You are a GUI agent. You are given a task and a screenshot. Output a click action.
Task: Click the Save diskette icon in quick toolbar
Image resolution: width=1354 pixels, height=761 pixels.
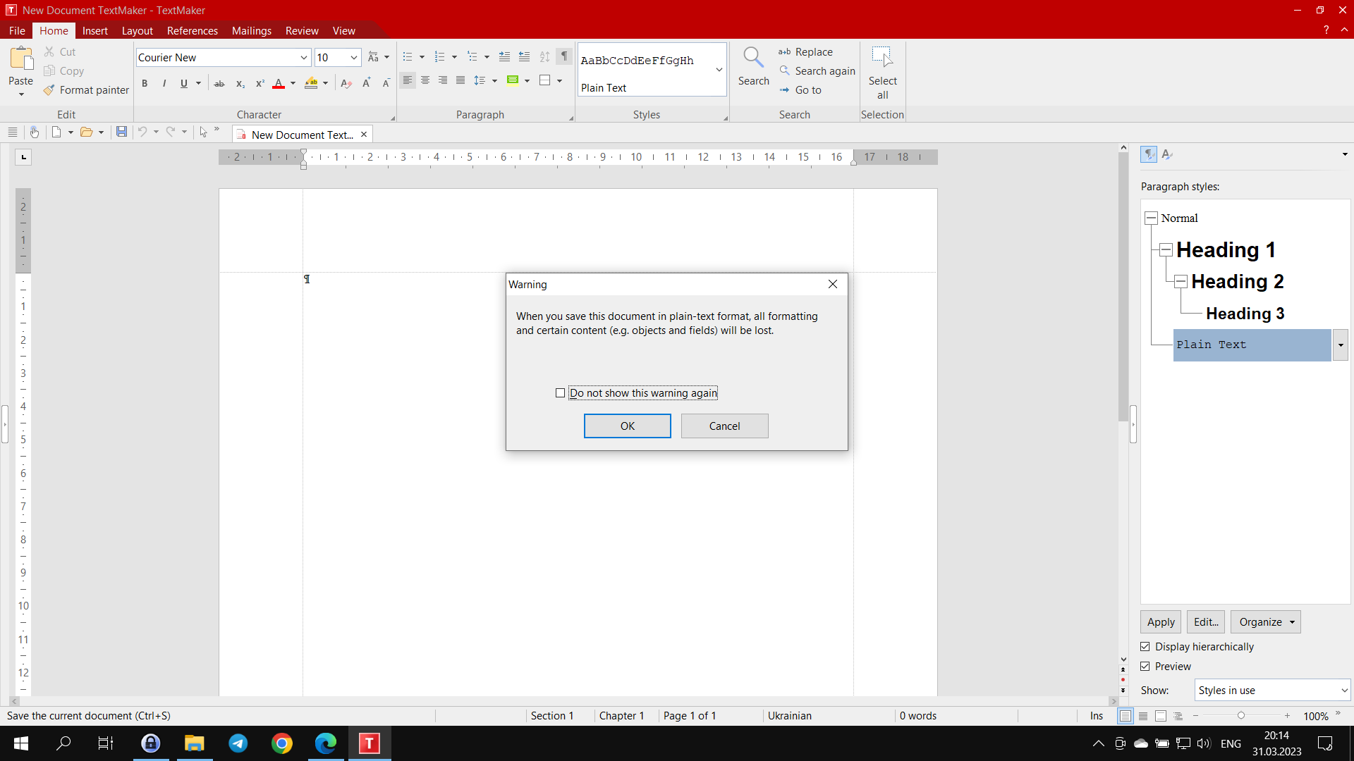tap(121, 132)
